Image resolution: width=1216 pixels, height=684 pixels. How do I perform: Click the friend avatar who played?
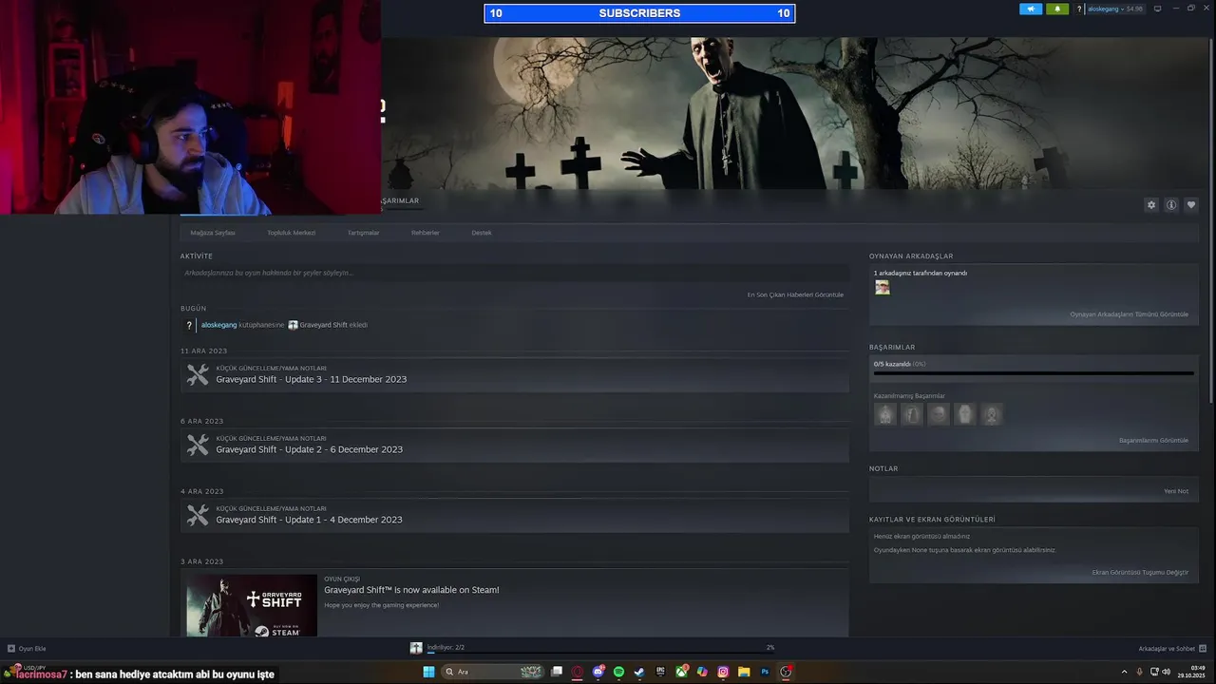pyautogui.click(x=883, y=288)
